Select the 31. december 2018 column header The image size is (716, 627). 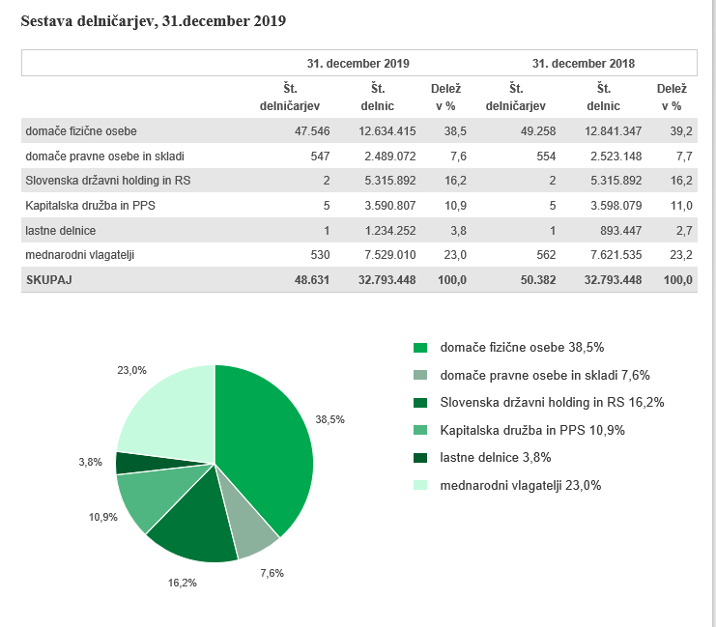point(583,64)
